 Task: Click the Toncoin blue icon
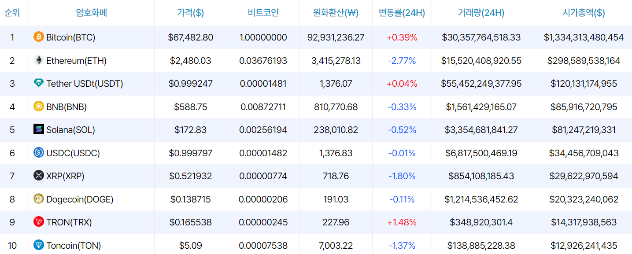tap(39, 245)
